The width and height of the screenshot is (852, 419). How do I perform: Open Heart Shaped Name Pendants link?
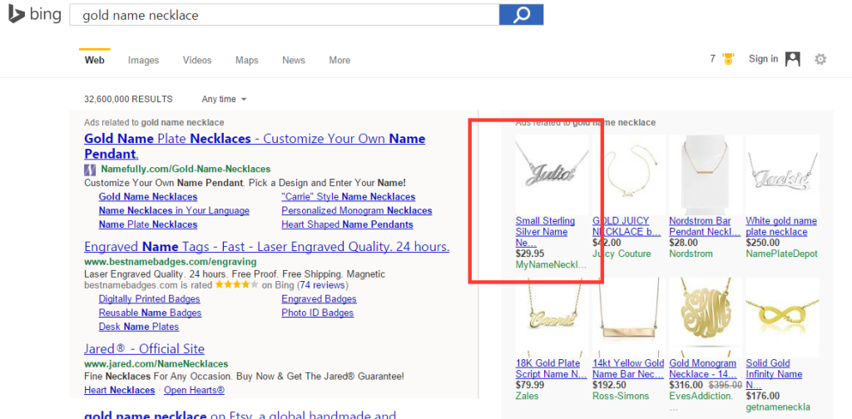347,224
